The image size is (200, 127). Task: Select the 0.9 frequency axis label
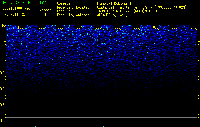[3, 73]
